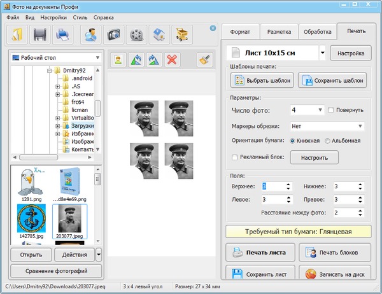Click the red X delete photo icon
The width and height of the screenshot is (382, 294).
tap(171, 60)
